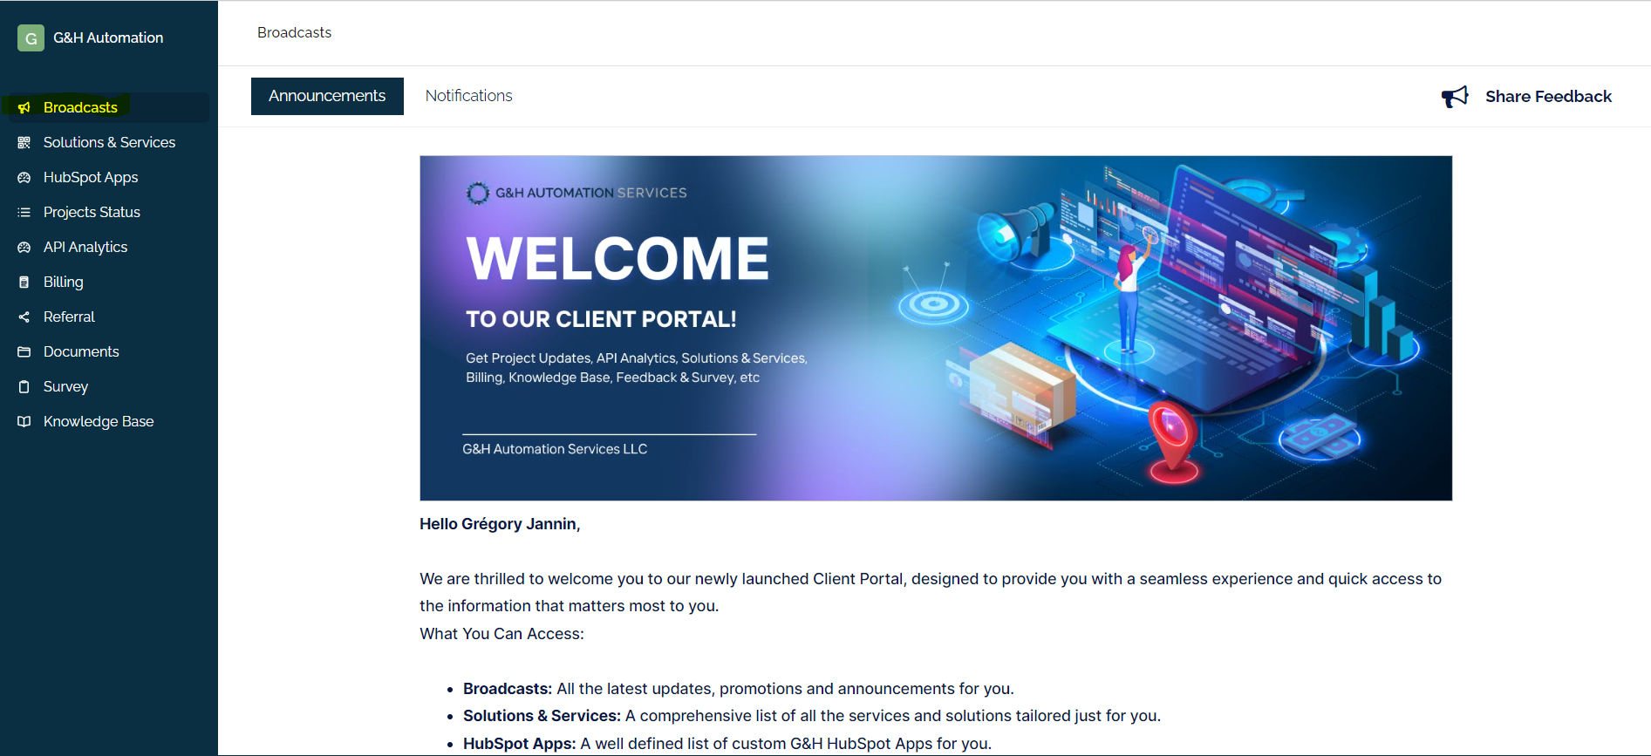Click the Billing receipt icon
Screen dimensions: 1651x756
[x=24, y=282]
